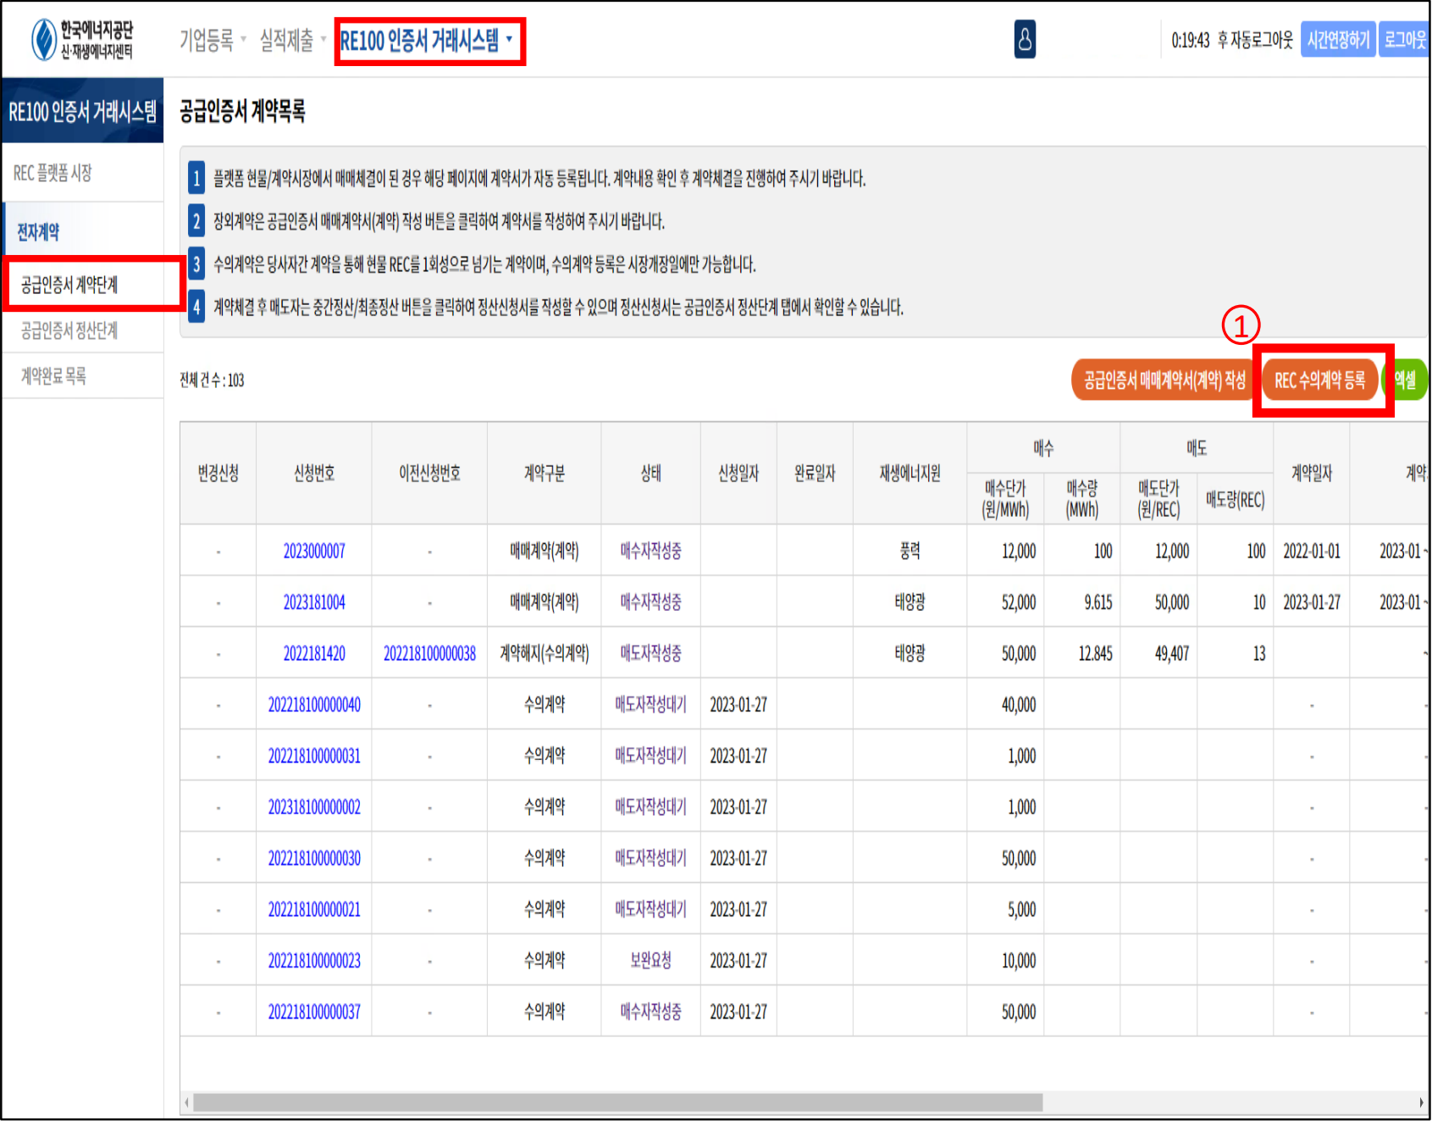This screenshot has width=1432, height=1121.
Task: Open the RE100 인증서 거래시스템 menu
Action: pos(427,41)
